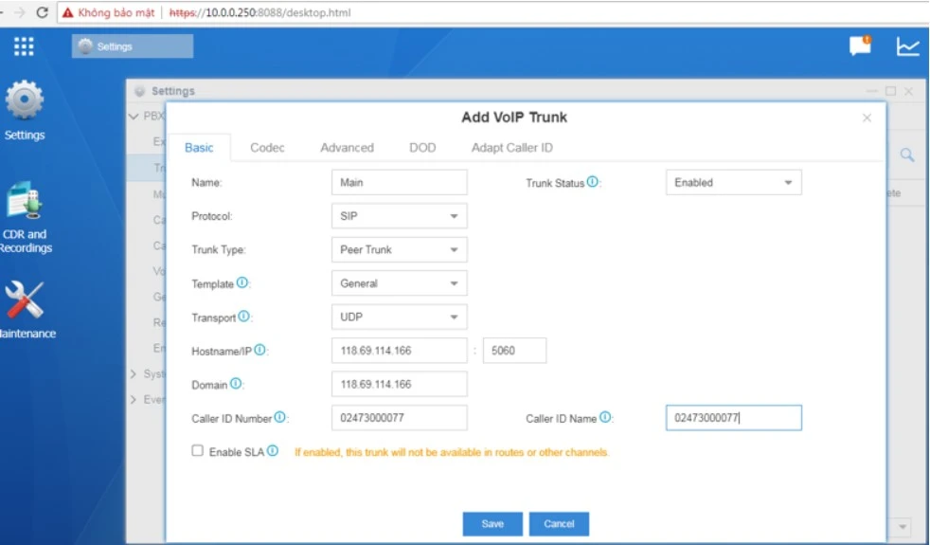The width and height of the screenshot is (930, 545).
Task: Open the Trunk Status dropdown
Action: coord(733,183)
